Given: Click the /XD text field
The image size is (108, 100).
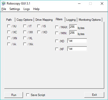Looking at the screenshot, I should click(x=77, y=41).
